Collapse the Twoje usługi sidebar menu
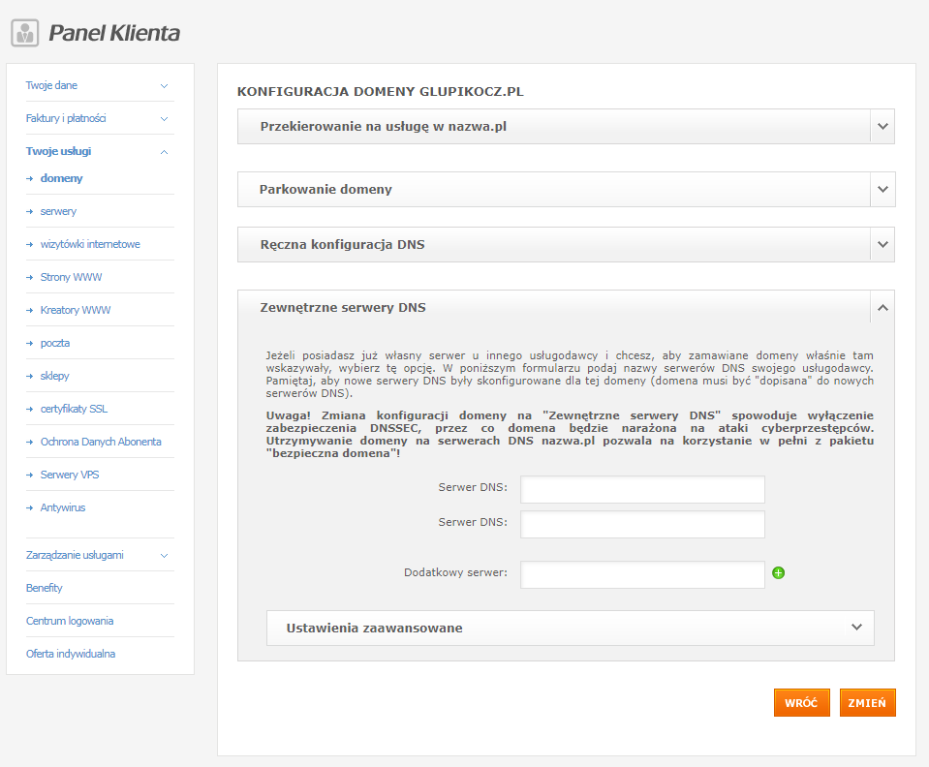This screenshot has width=929, height=767. coord(164,152)
